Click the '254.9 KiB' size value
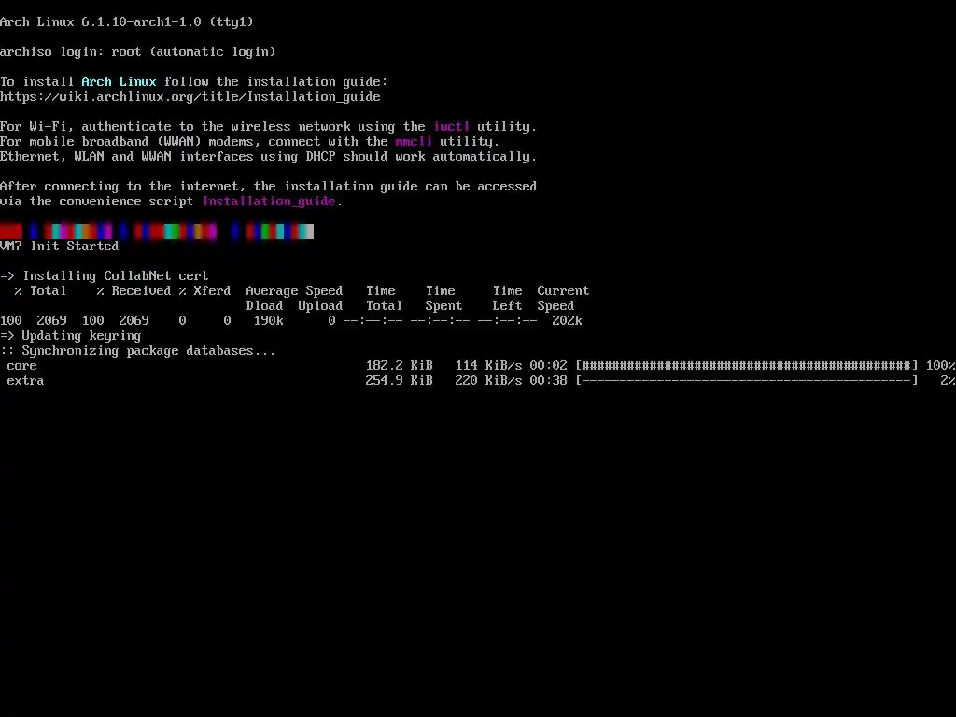 click(400, 381)
